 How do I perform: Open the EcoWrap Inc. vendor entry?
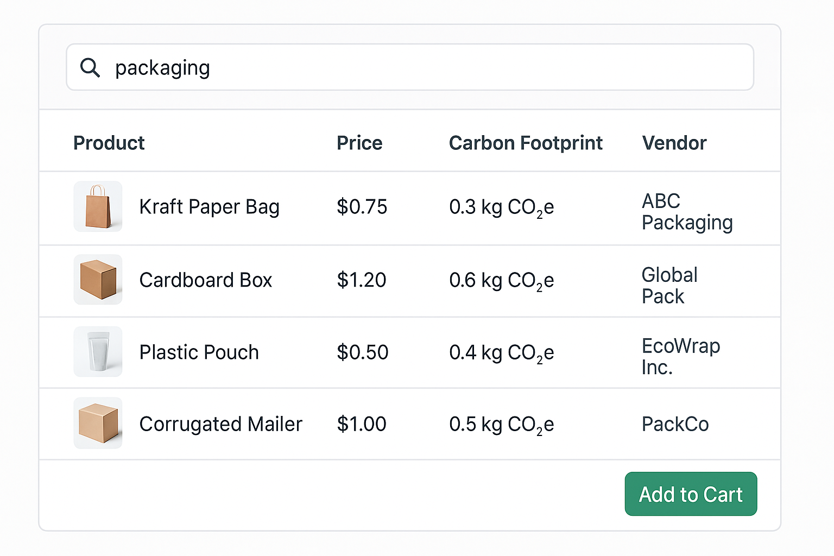coord(681,356)
